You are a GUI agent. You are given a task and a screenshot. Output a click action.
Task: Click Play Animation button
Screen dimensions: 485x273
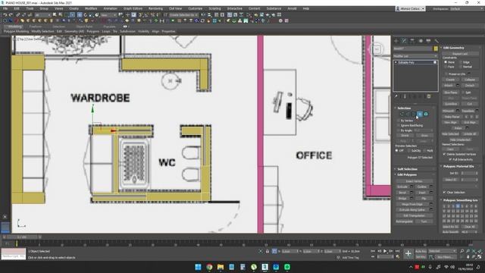point(385,251)
